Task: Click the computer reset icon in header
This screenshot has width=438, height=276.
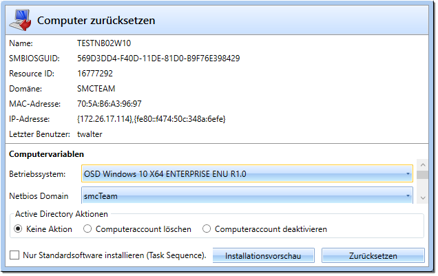Action: point(20,20)
